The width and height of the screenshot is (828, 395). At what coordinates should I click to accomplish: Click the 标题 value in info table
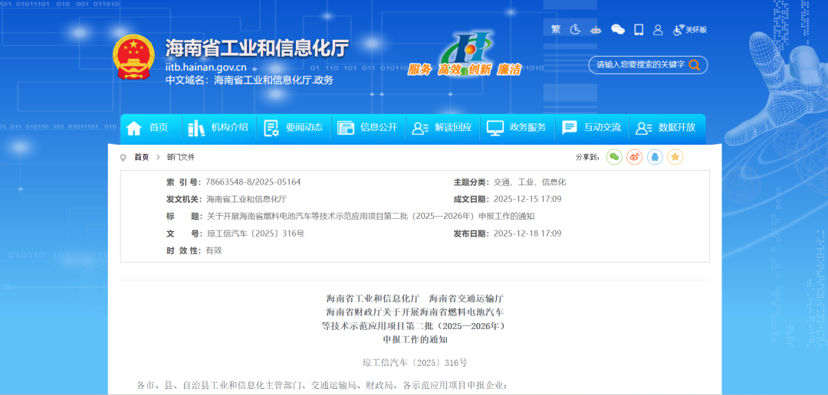click(x=371, y=216)
